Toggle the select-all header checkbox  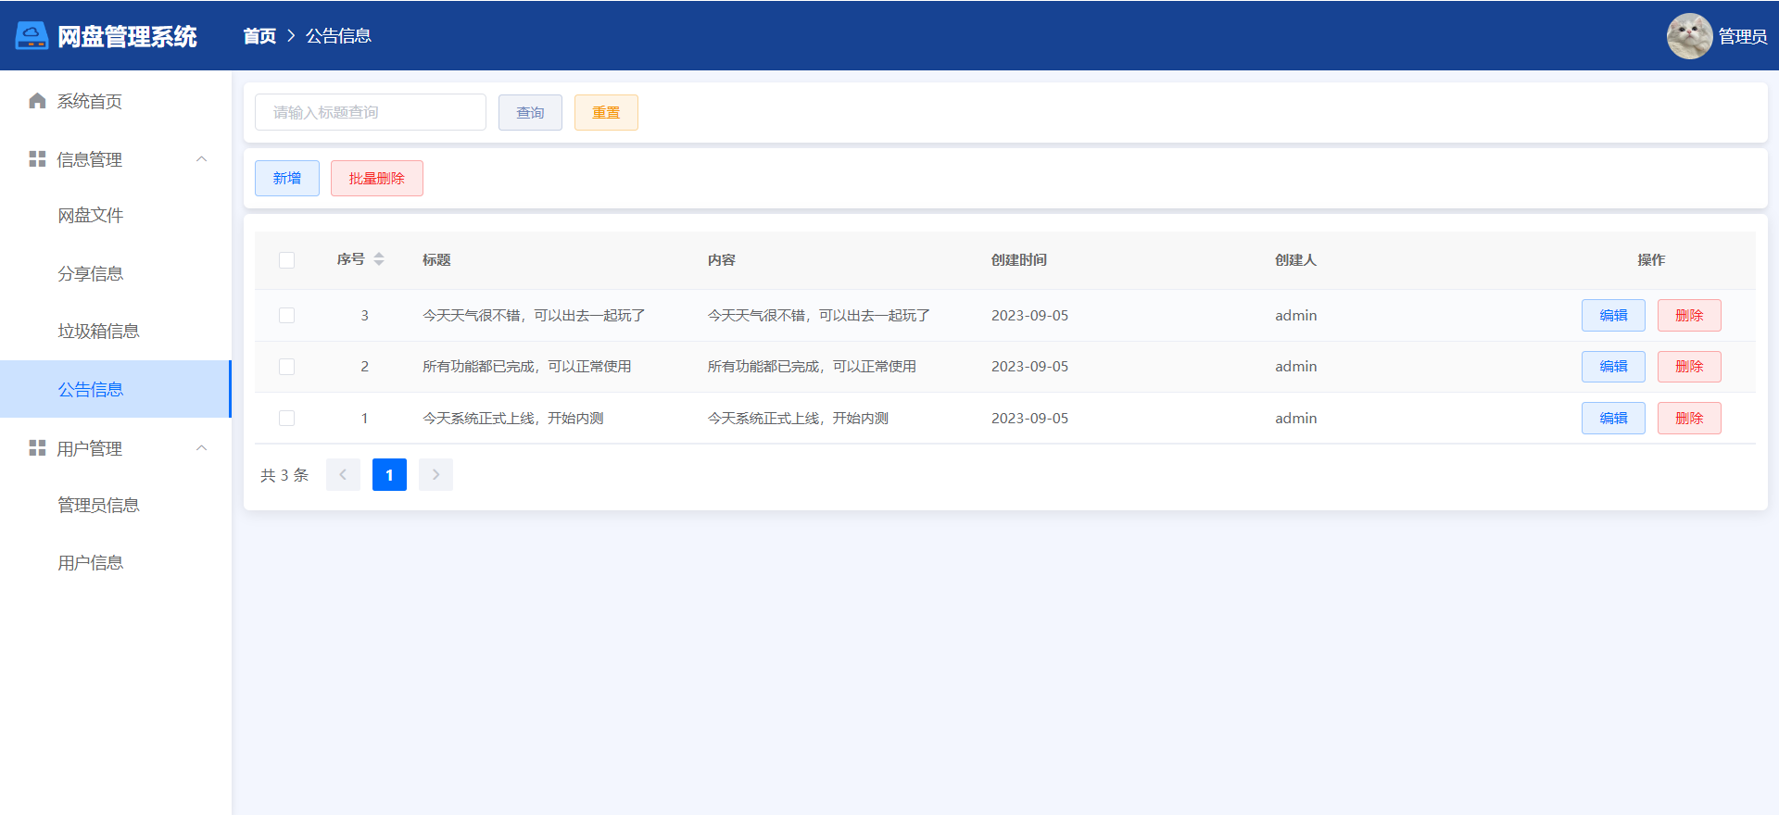287,260
